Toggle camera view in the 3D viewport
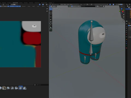The image size is (131, 98). point(124,19)
